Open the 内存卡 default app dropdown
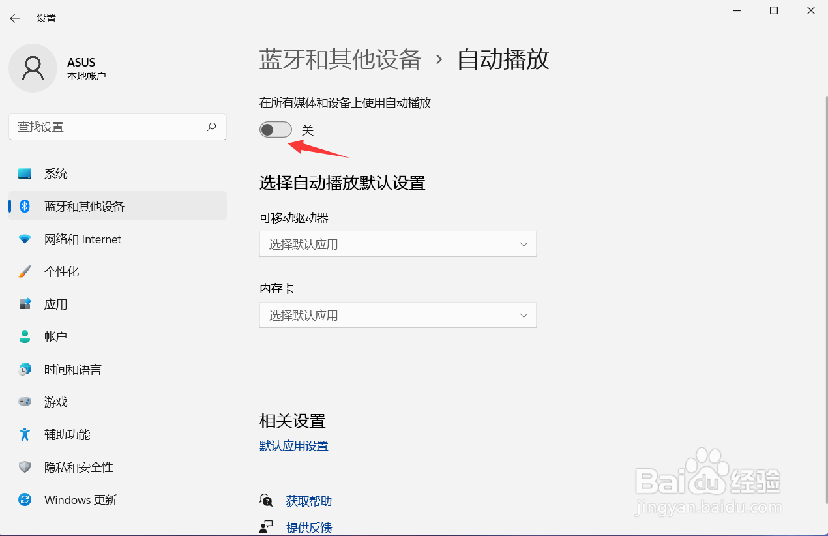Image resolution: width=828 pixels, height=536 pixels. 398,315
